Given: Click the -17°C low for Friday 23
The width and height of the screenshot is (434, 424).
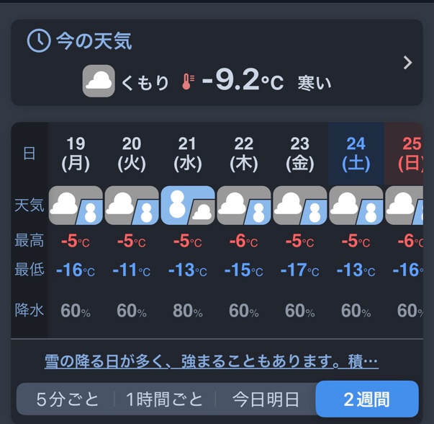Looking at the screenshot, I should 299,270.
